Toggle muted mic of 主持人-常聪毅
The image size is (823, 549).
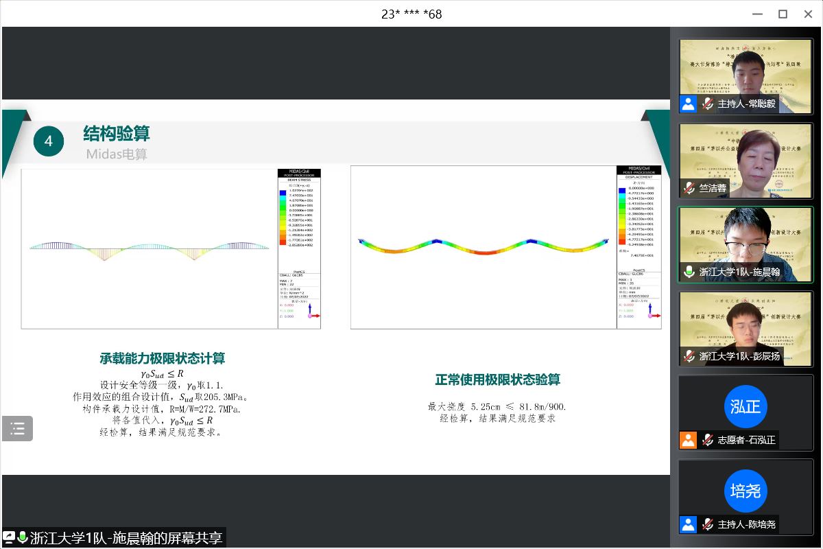pos(707,104)
